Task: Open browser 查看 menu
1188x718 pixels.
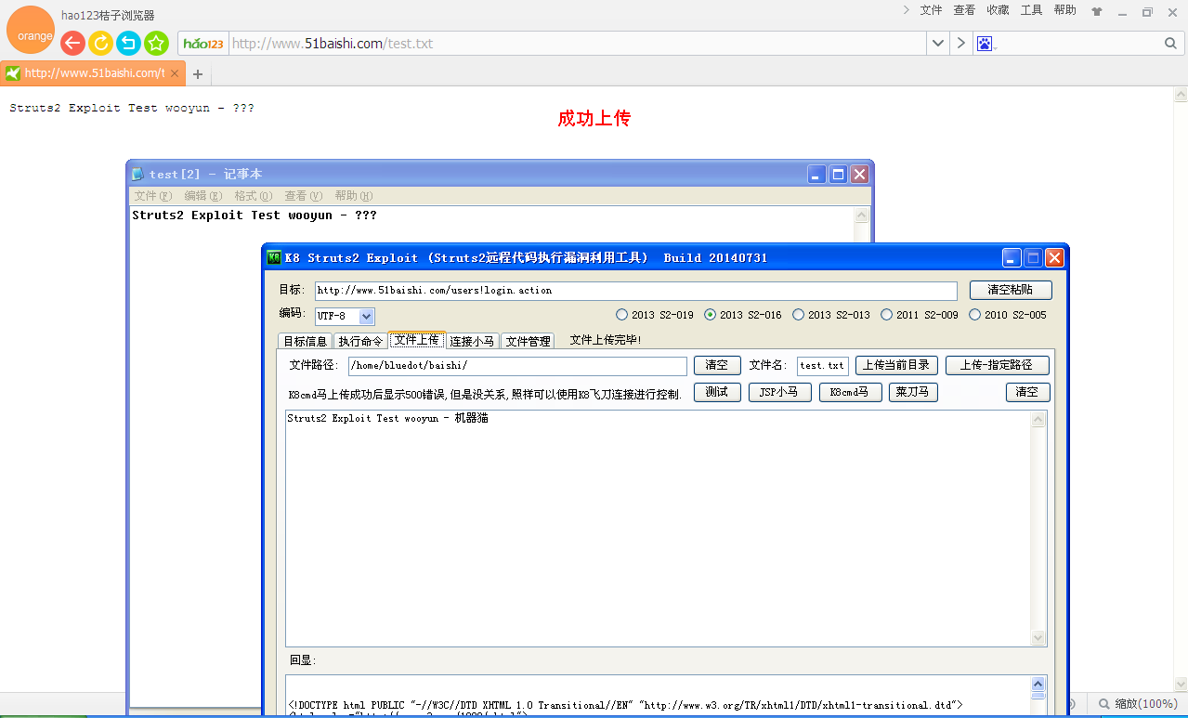Action: 964,10
